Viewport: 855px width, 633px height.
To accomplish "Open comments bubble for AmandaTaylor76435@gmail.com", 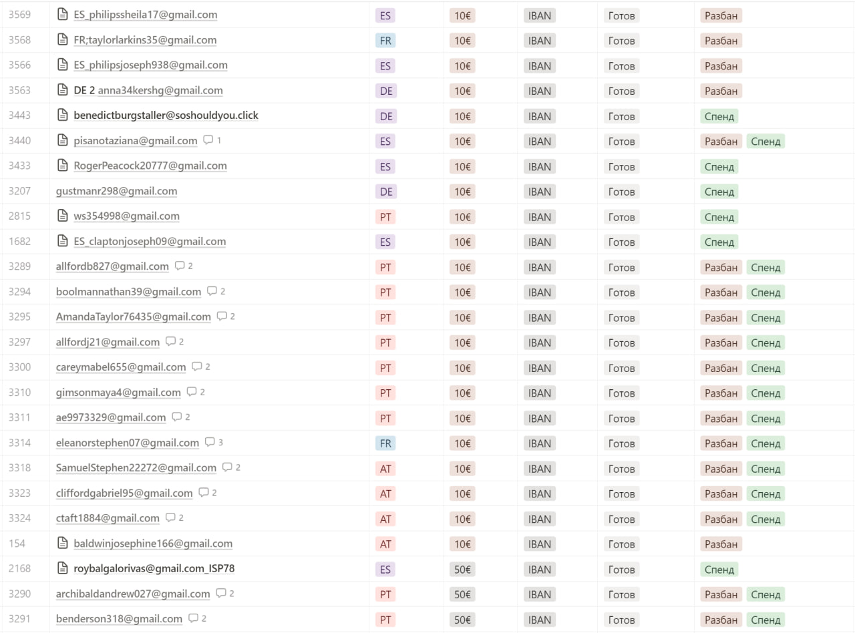I will pyautogui.click(x=226, y=316).
